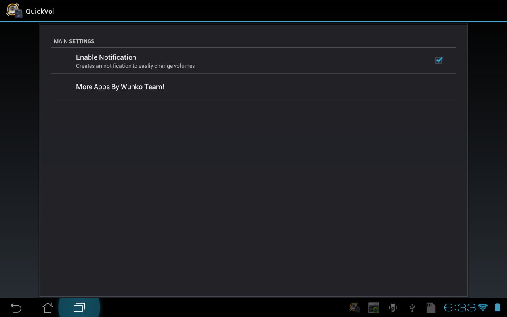Click the 6:33 clock
The image size is (507, 317).
[x=459, y=307]
